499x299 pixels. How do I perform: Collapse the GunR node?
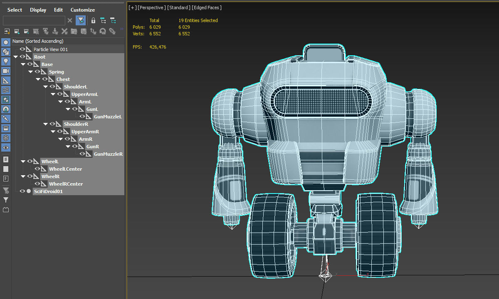click(68, 147)
